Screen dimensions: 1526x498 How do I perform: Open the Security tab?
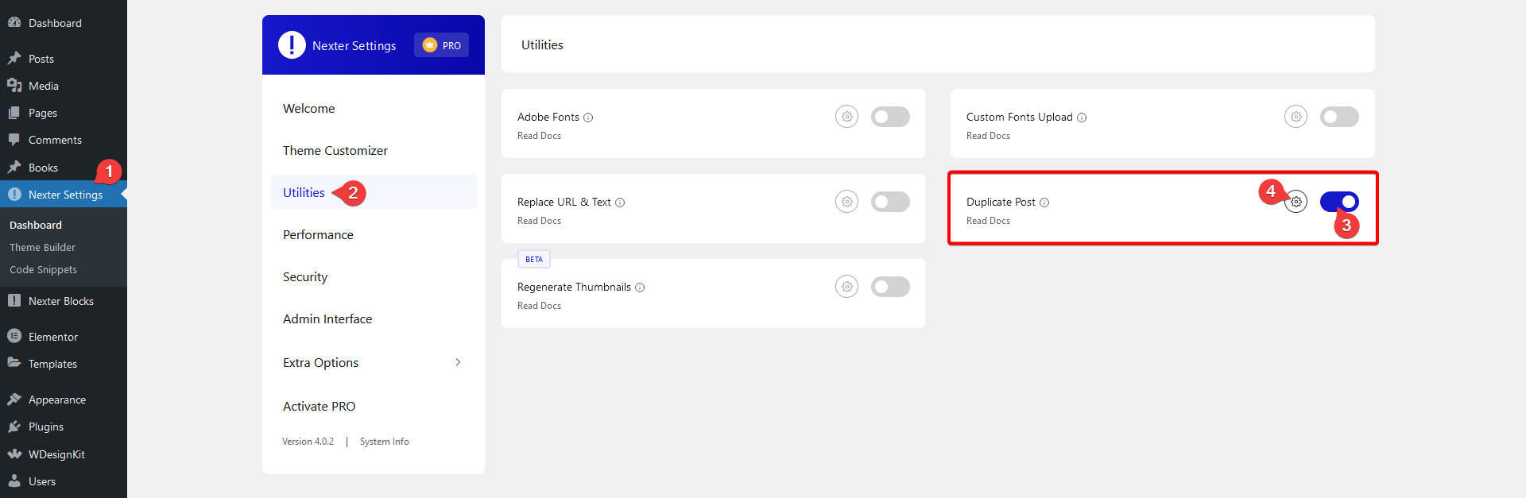[374, 276]
